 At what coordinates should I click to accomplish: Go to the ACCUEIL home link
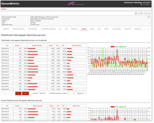tap(4, 9)
